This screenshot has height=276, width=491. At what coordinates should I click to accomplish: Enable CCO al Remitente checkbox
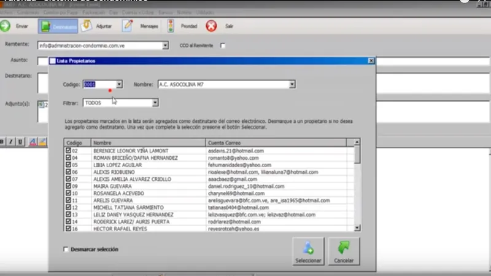click(223, 45)
